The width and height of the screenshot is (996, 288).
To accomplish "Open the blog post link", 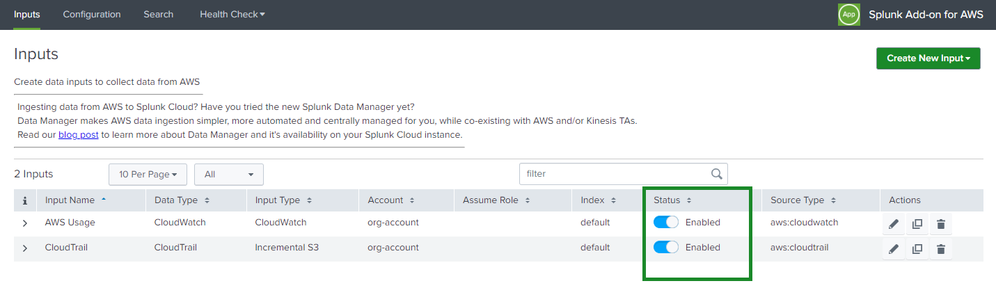I will point(78,135).
